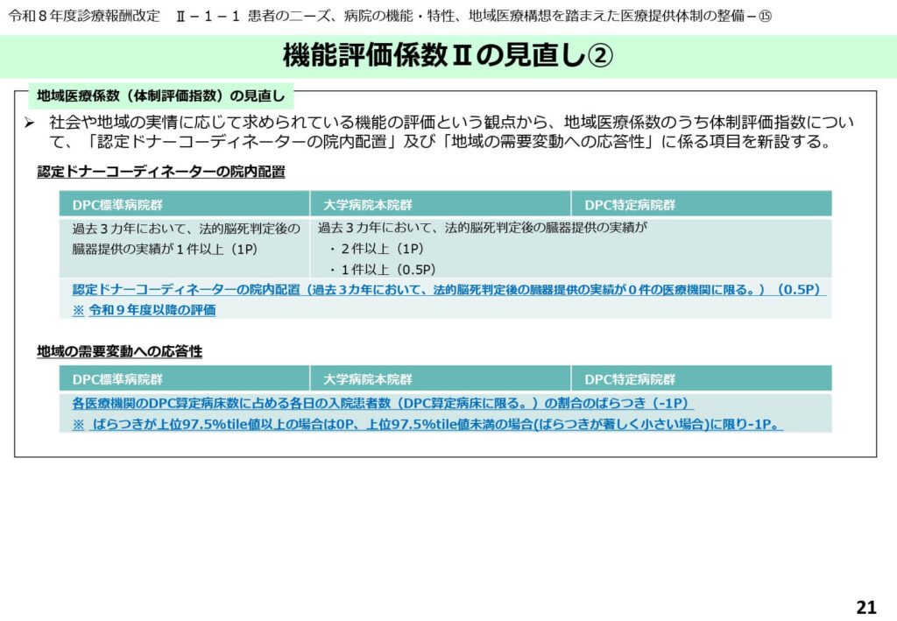Open the underlined note 令和９年度以降の評価

coord(152,309)
